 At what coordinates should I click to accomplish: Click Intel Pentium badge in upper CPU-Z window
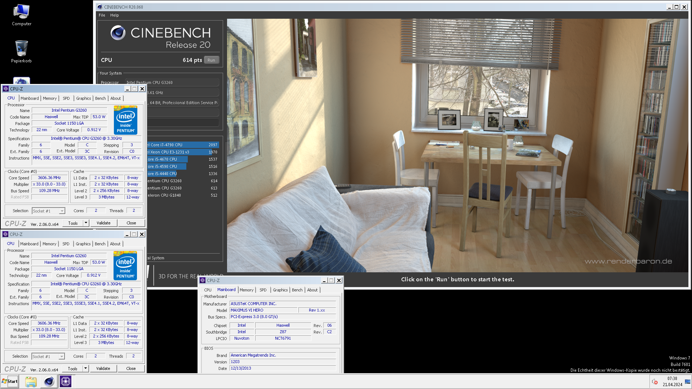[x=125, y=120]
